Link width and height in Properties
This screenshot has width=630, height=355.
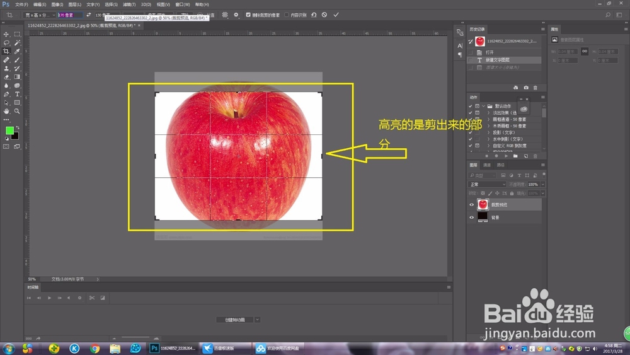coord(585,51)
